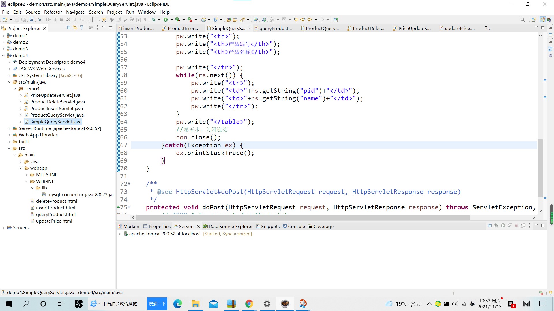554x311 pixels.
Task: Select ProductQueryServlet.java in the tree
Action: point(57,115)
